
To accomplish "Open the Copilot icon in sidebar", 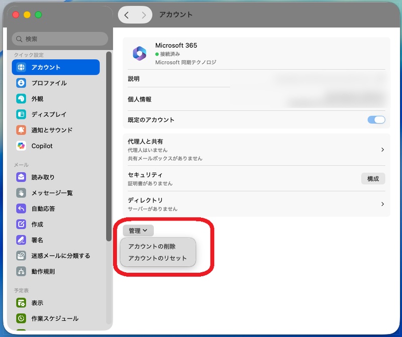I will 21,146.
